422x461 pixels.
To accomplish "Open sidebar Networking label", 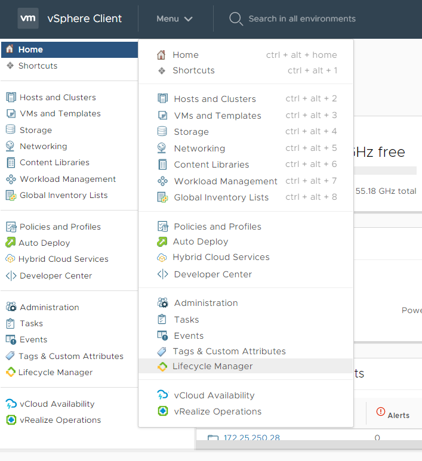I will coord(43,146).
